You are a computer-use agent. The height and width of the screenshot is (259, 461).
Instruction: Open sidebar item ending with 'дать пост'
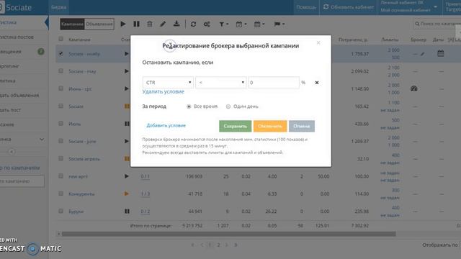click(10, 110)
